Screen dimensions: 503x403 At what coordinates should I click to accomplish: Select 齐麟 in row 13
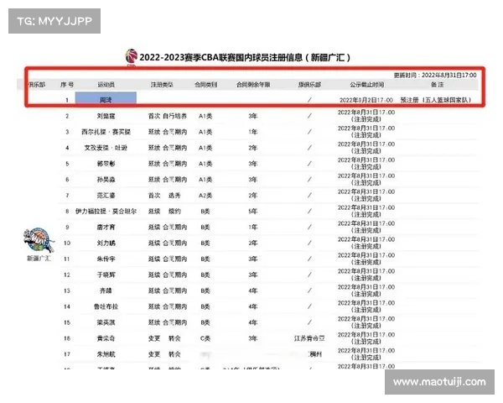coord(106,290)
